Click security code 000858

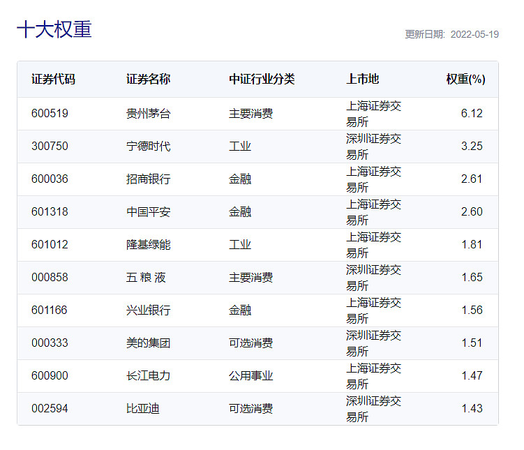(50, 277)
